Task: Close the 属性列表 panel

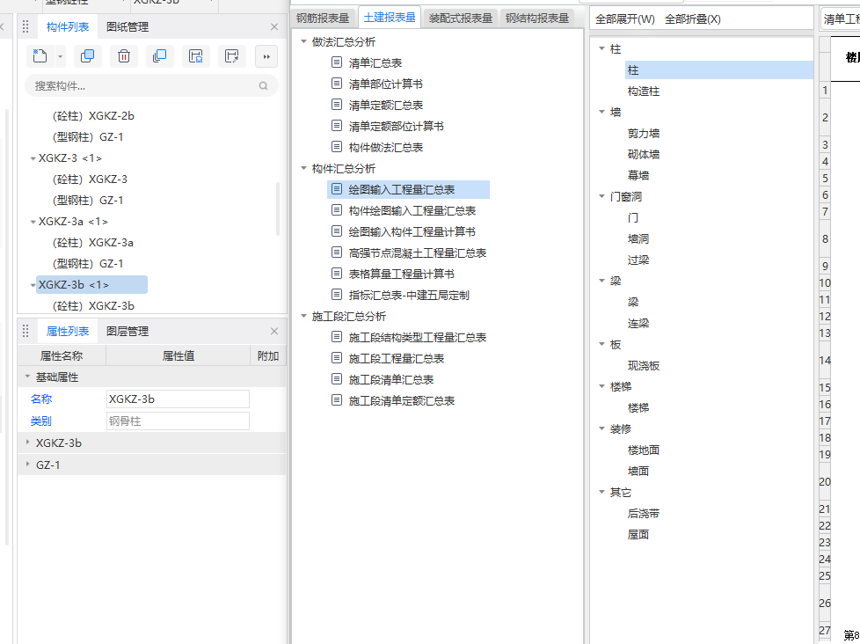Action: tap(274, 332)
